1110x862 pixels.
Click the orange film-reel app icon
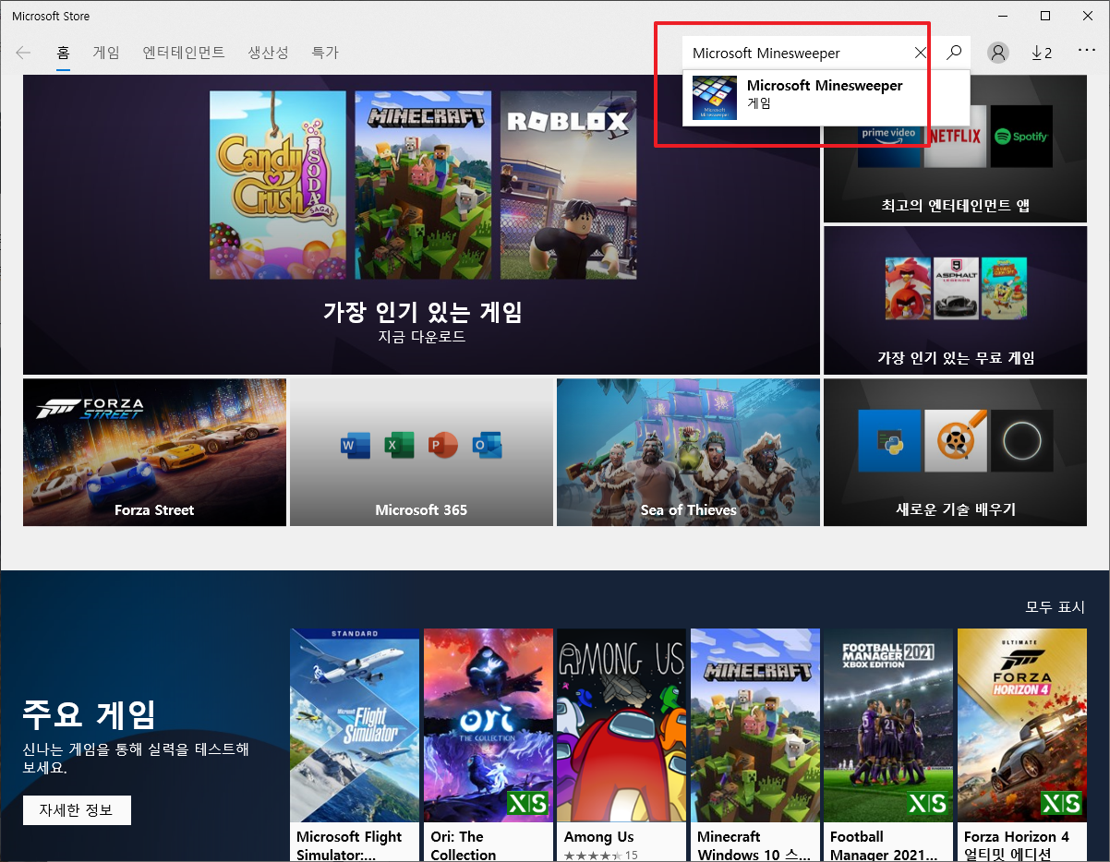coord(956,442)
